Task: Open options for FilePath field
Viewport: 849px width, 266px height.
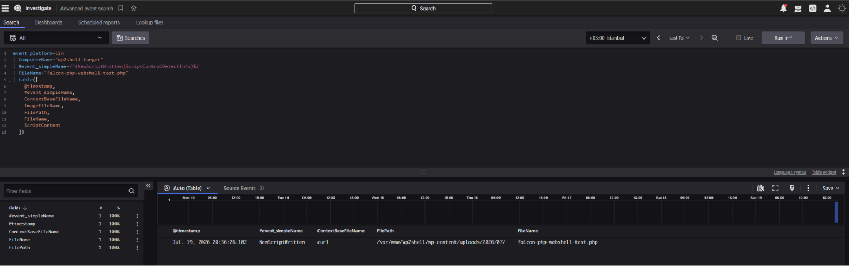Action: coord(137,248)
